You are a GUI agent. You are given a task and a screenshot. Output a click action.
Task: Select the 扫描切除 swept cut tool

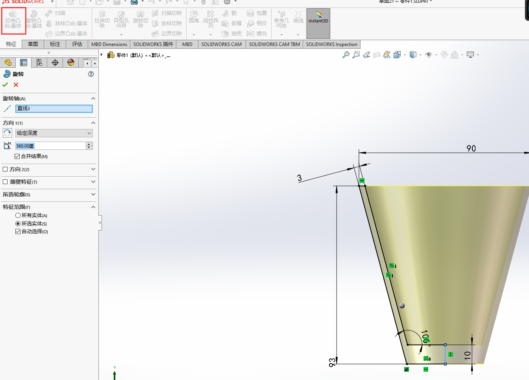[x=167, y=13]
